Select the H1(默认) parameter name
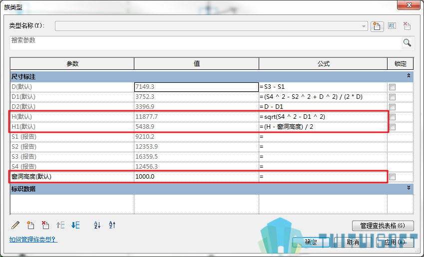This screenshot has width=424, height=257. coord(23,127)
